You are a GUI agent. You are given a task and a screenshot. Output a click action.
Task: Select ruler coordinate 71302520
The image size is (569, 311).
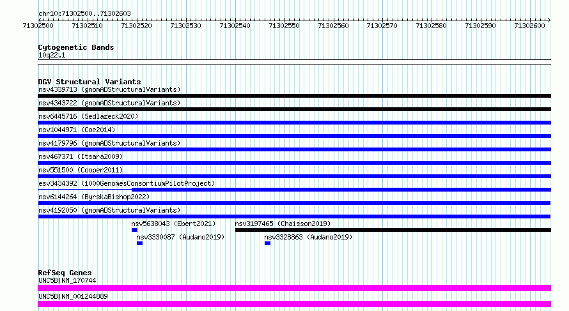[x=136, y=26]
